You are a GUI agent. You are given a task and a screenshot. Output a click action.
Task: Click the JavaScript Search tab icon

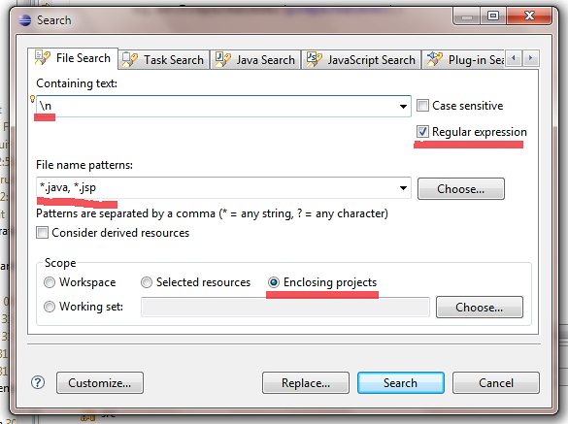314,59
